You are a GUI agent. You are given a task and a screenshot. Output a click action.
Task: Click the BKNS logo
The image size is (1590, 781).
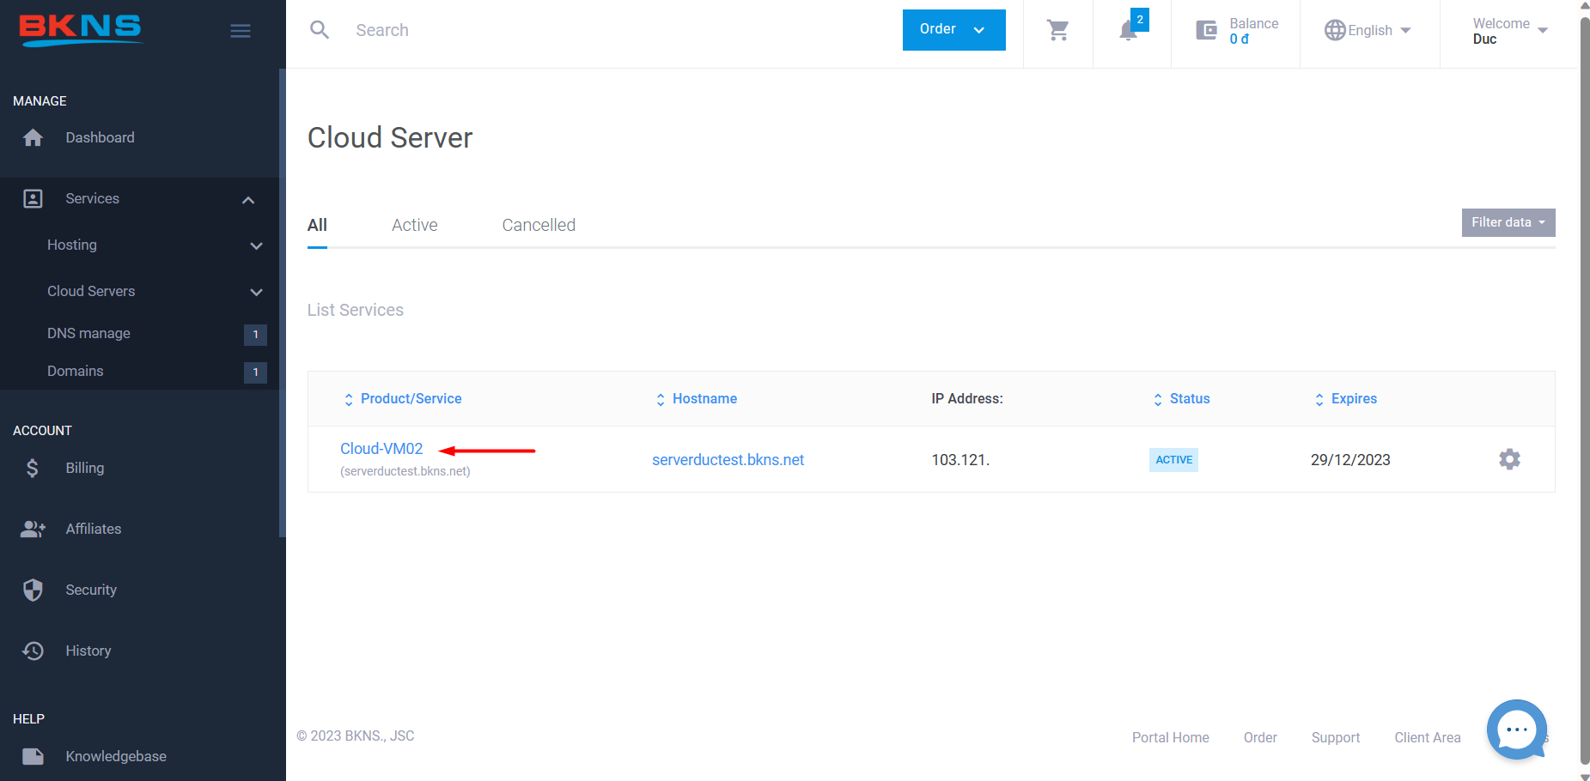[81, 30]
